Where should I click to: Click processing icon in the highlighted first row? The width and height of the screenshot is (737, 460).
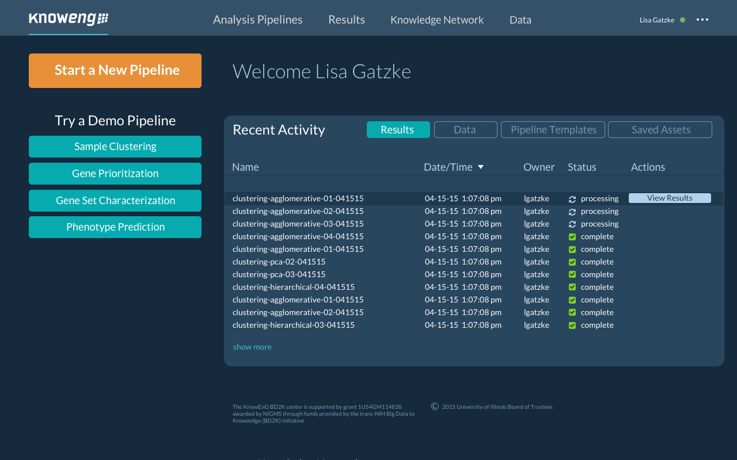(x=572, y=199)
